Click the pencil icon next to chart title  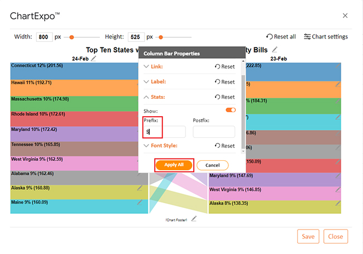pyautogui.click(x=275, y=49)
